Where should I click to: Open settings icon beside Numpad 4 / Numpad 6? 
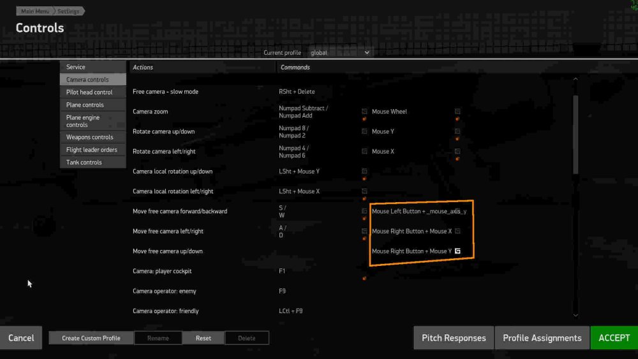tap(364, 151)
